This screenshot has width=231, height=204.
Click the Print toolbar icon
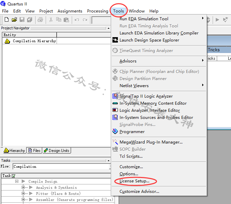pos(40,20)
